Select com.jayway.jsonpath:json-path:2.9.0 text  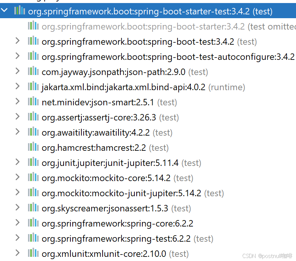pyautogui.click(x=114, y=72)
